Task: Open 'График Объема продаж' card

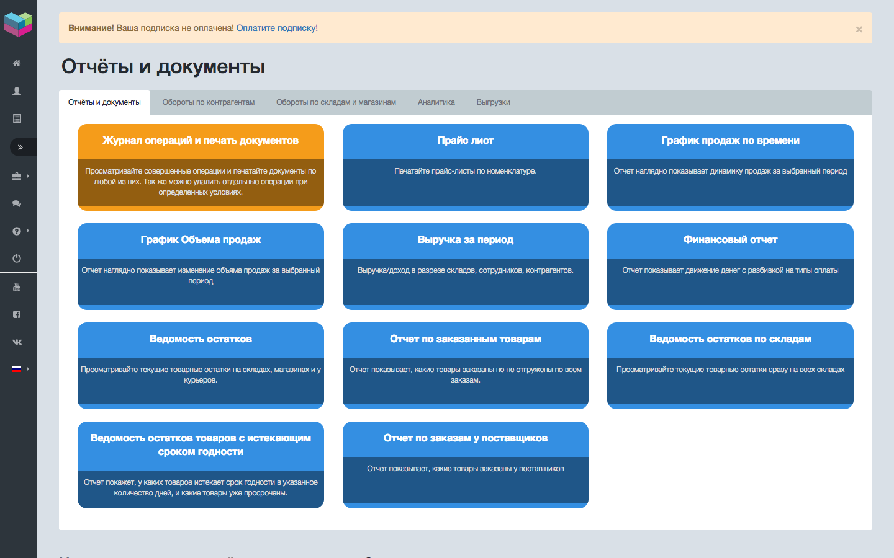Action: (x=201, y=267)
